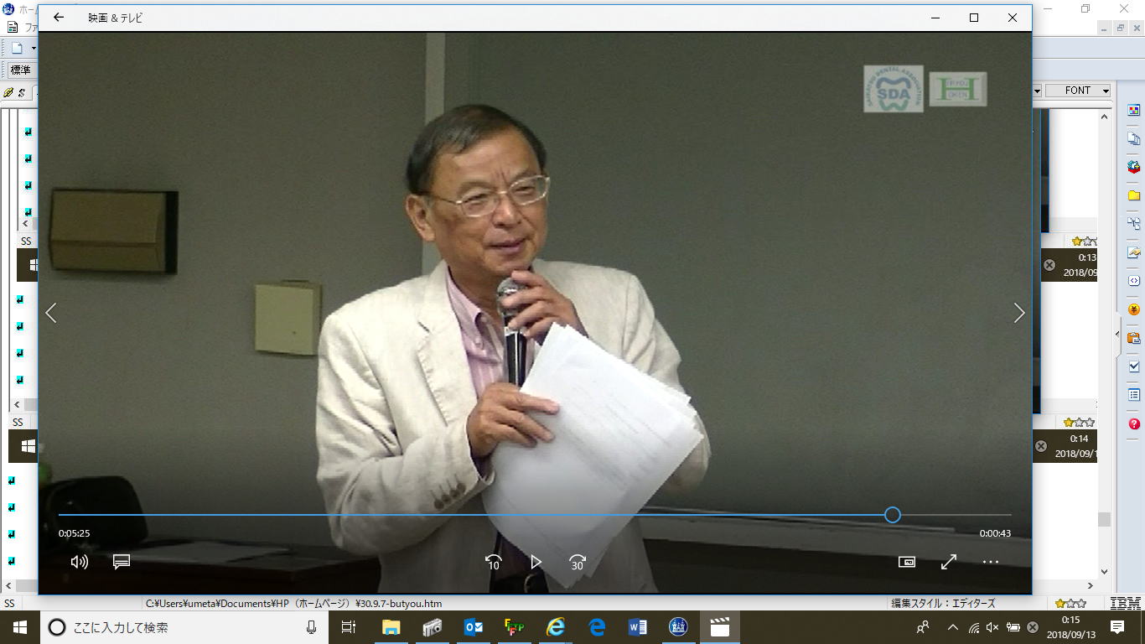Switch to mini view mode
This screenshot has width=1145, height=644.
tap(906, 562)
